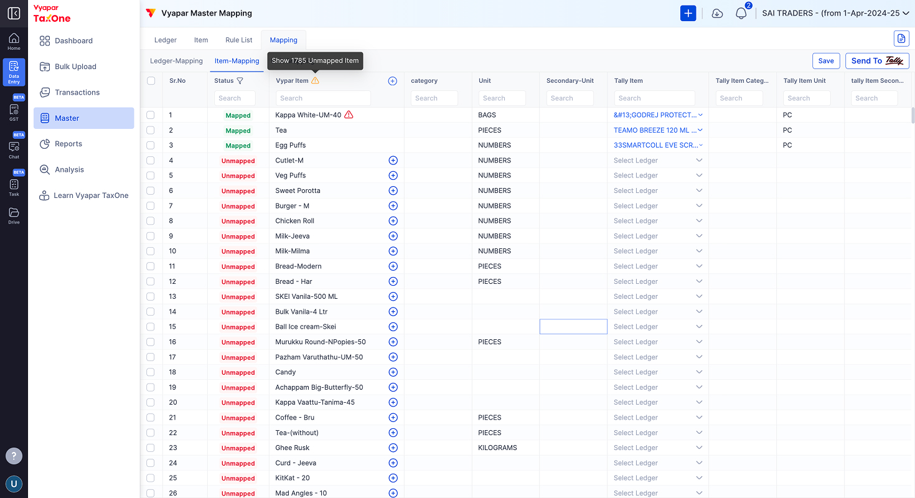Open the company selector SAI TRADERS dropdown
The width and height of the screenshot is (915, 498).
coord(836,13)
